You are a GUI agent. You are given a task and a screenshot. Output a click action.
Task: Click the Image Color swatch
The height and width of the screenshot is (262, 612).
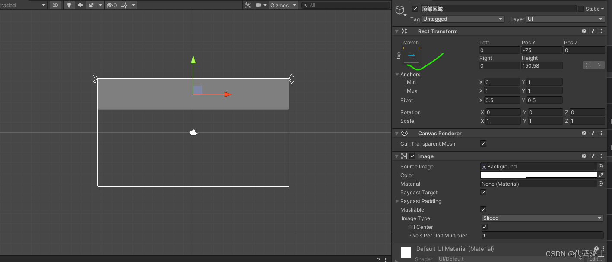(x=538, y=175)
